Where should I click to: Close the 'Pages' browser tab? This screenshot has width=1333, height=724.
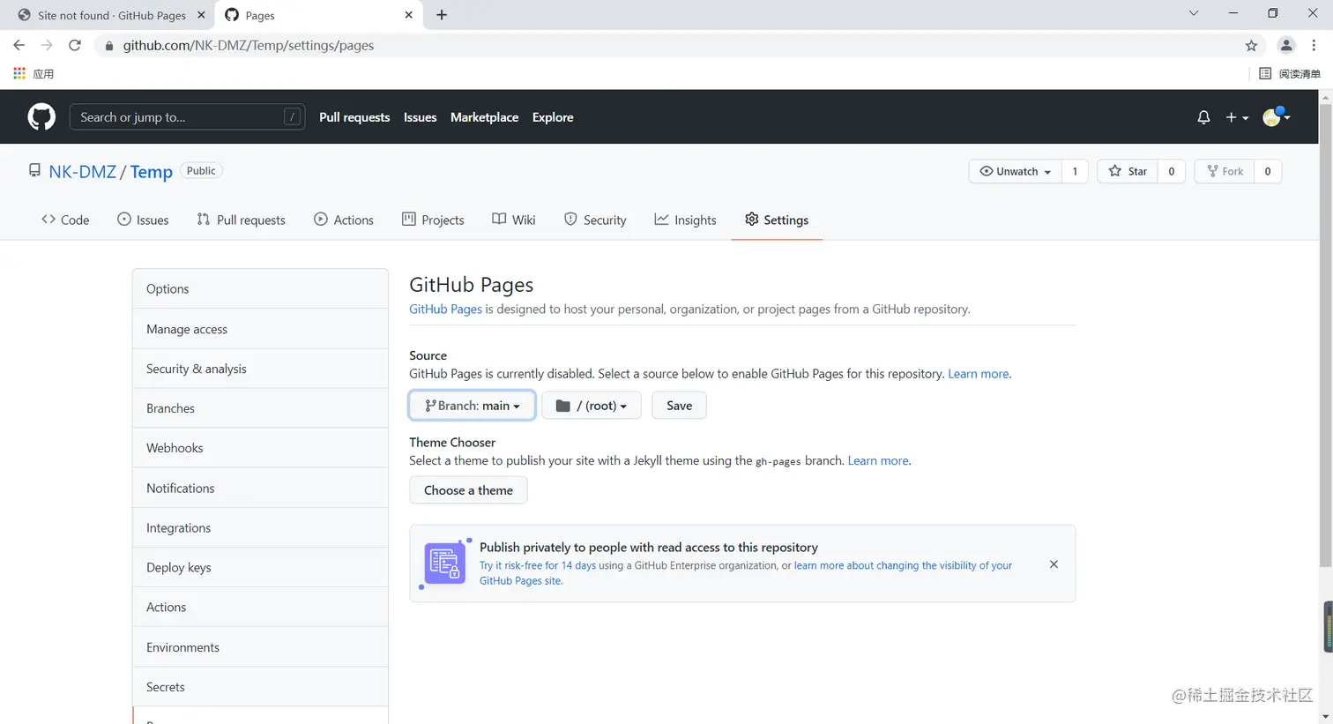click(408, 15)
